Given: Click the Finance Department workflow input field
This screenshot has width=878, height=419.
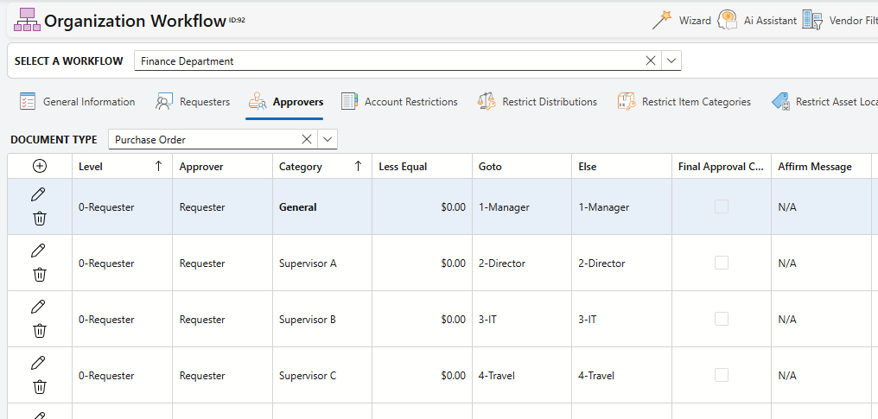Looking at the screenshot, I should 389,61.
